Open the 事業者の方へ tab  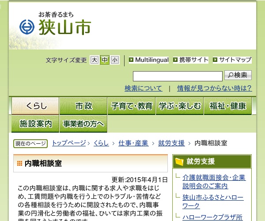(x=83, y=124)
